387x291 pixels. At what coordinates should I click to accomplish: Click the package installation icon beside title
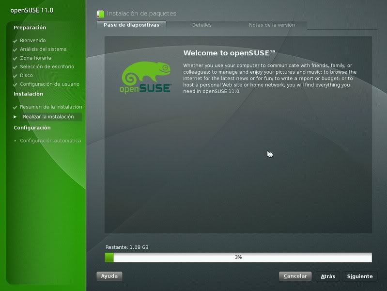pyautogui.click(x=100, y=14)
